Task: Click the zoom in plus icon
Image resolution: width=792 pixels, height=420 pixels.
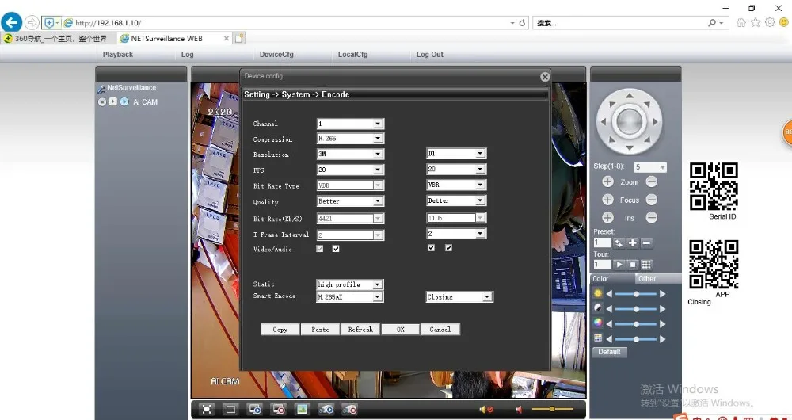Action: click(607, 182)
